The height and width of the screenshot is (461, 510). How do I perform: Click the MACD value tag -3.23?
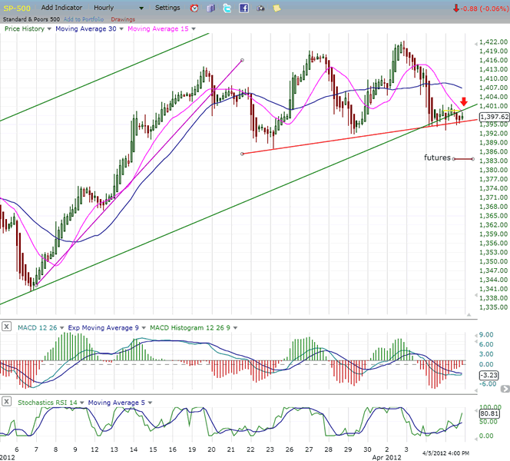tap(488, 375)
